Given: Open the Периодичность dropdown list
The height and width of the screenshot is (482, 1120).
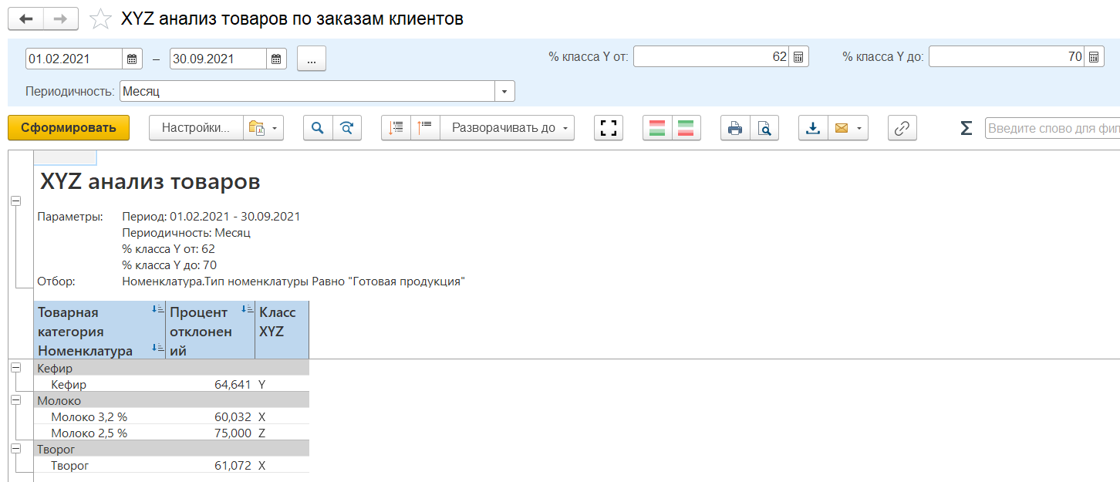Looking at the screenshot, I should (504, 92).
